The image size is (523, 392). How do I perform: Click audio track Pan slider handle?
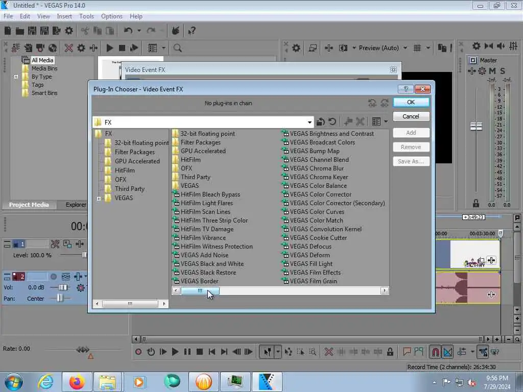(x=59, y=298)
